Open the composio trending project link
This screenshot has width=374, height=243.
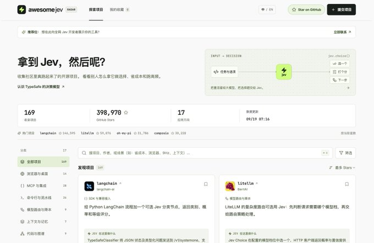click(170, 133)
